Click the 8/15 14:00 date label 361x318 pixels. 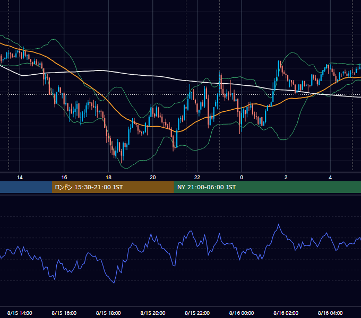click(20, 313)
